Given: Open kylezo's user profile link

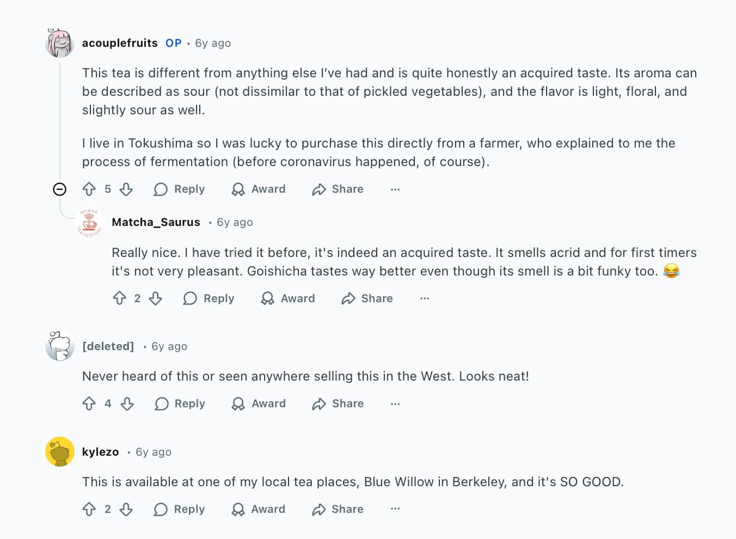Looking at the screenshot, I should coord(101,452).
